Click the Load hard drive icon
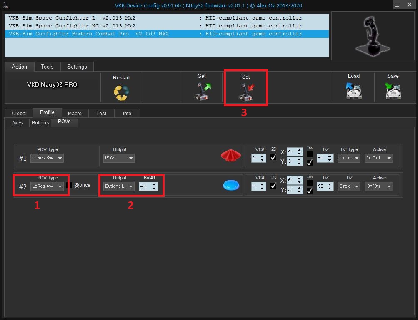The height and width of the screenshot is (320, 418). (353, 91)
